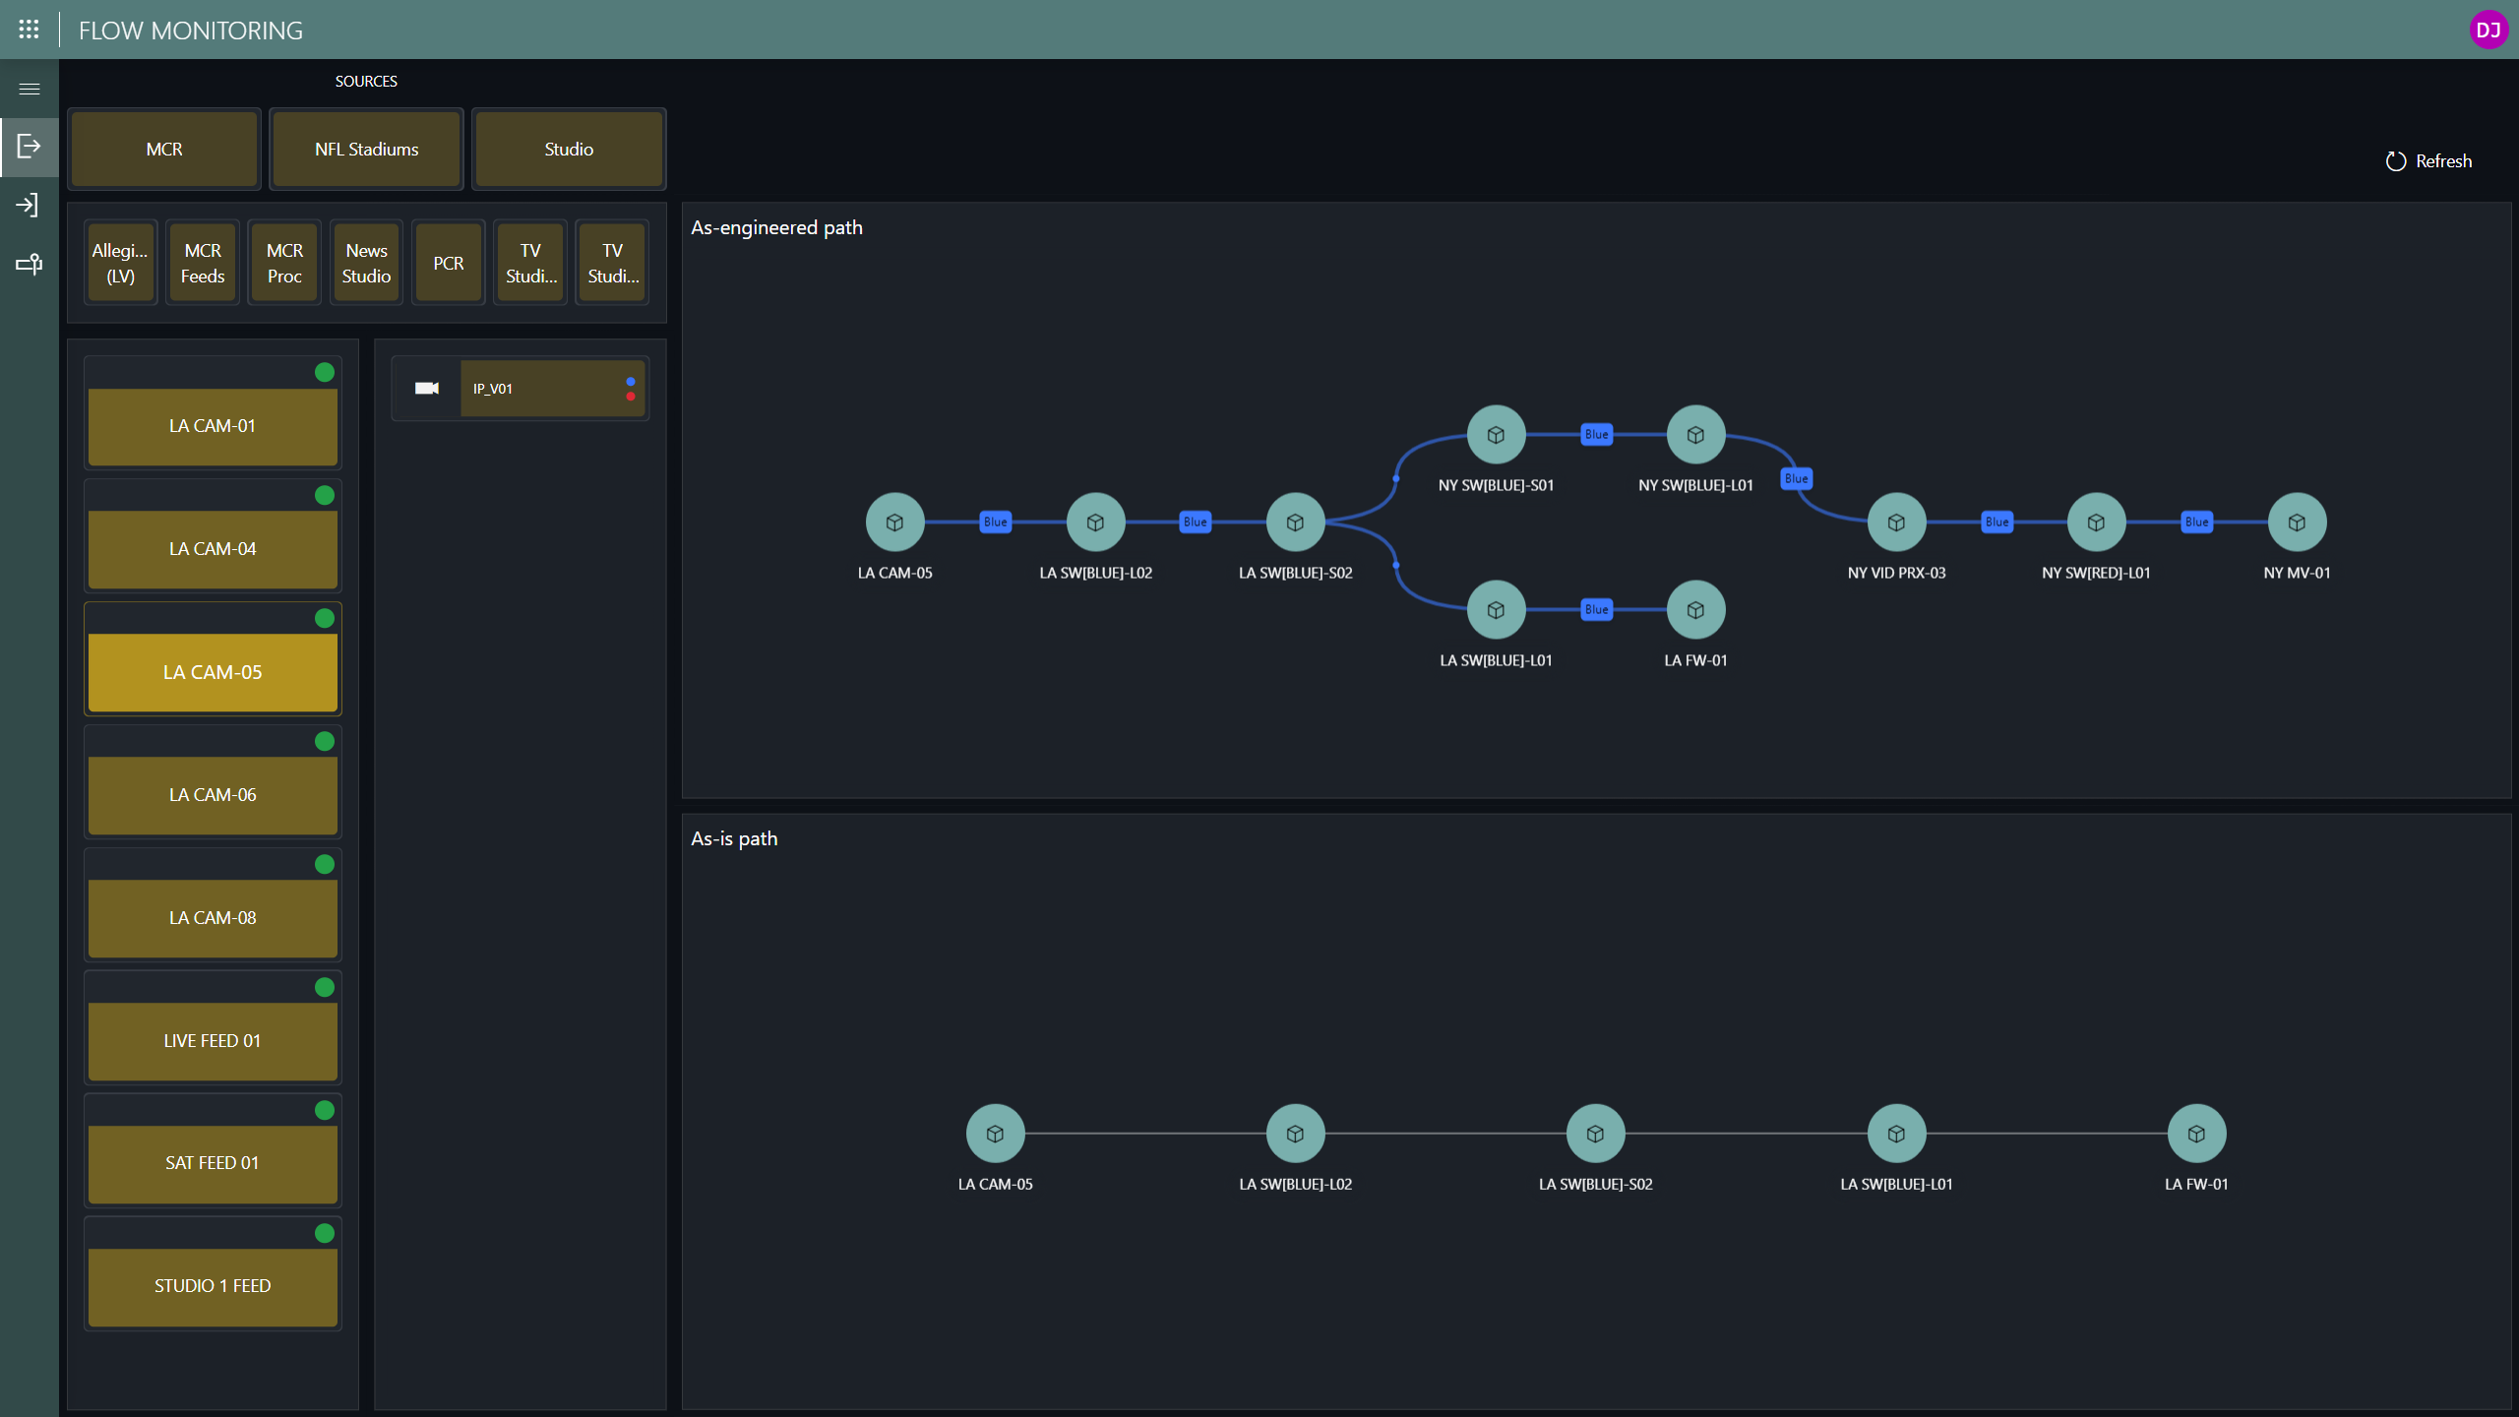The image size is (2519, 1417).
Task: Click LA SW[BLUE]-S02 node in As-engineered path
Action: (1295, 523)
